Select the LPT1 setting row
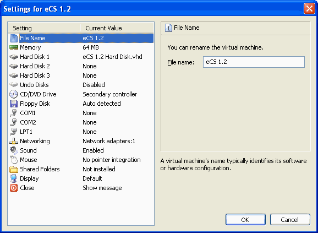The image size is (318, 233). point(81,132)
